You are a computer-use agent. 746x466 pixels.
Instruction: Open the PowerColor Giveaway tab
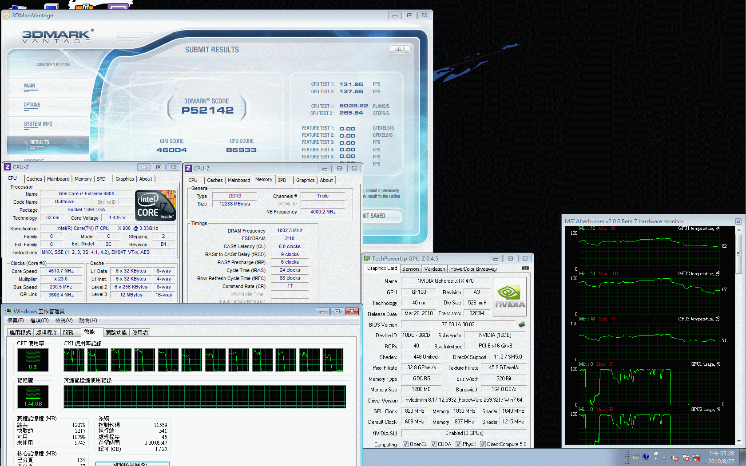pyautogui.click(x=473, y=269)
